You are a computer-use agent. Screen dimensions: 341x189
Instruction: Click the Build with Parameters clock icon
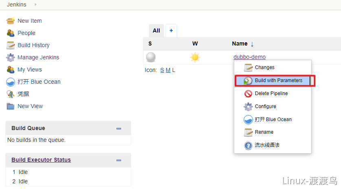(x=248, y=80)
